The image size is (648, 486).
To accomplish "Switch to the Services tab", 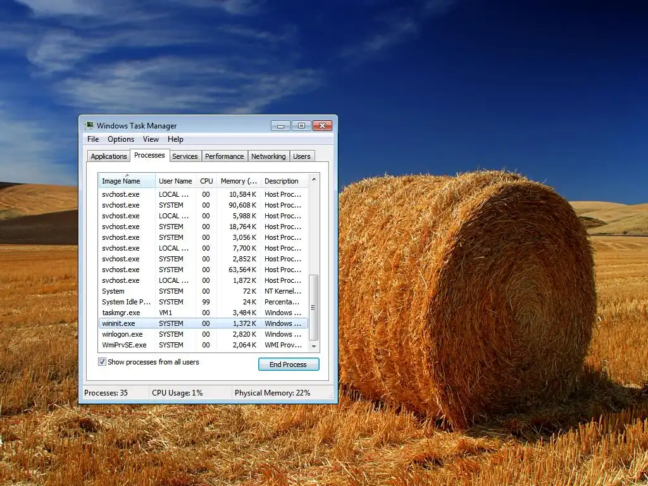I will pos(185,156).
